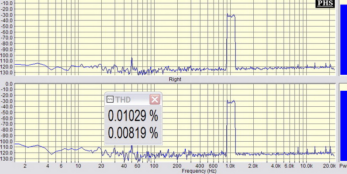
Task: Close the THD popup window
Action: point(155,99)
